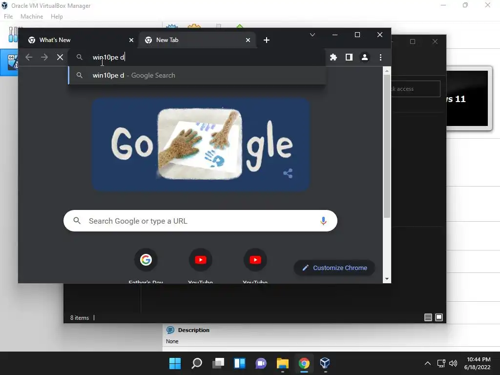This screenshot has width=500, height=375.
Task: Open the VirtualBox Machine menu
Action: pos(32,17)
